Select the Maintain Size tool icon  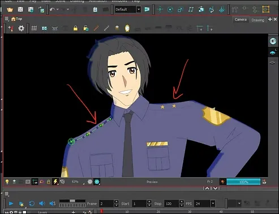click(x=201, y=10)
